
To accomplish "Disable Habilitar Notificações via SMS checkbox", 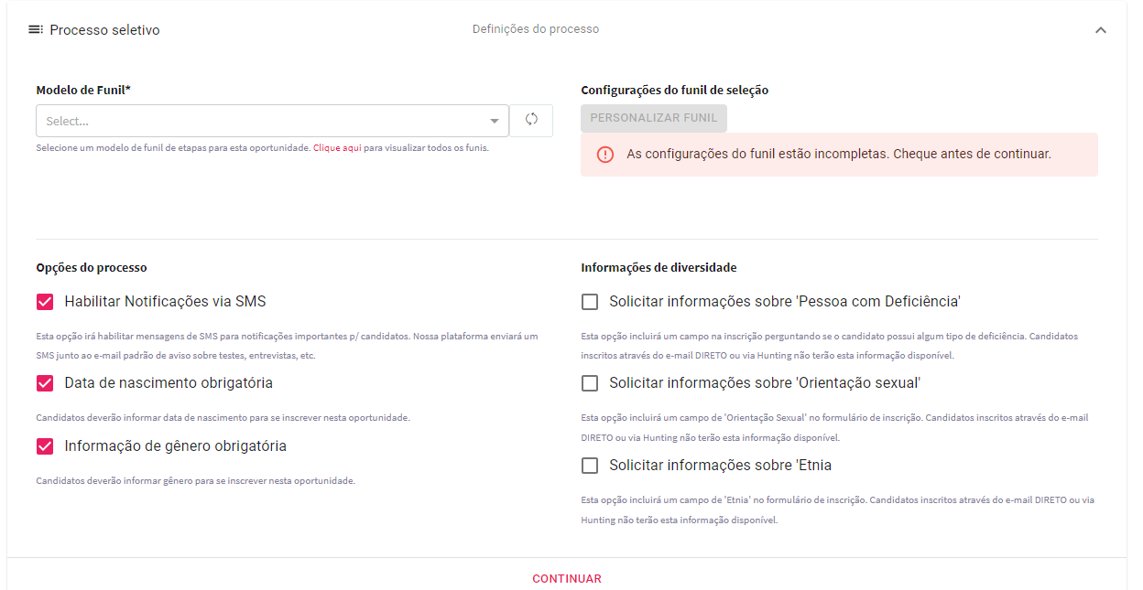I will (x=45, y=302).
